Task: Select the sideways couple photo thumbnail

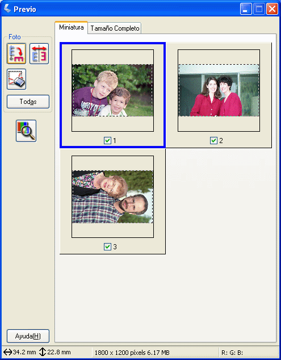Action: 112,196
